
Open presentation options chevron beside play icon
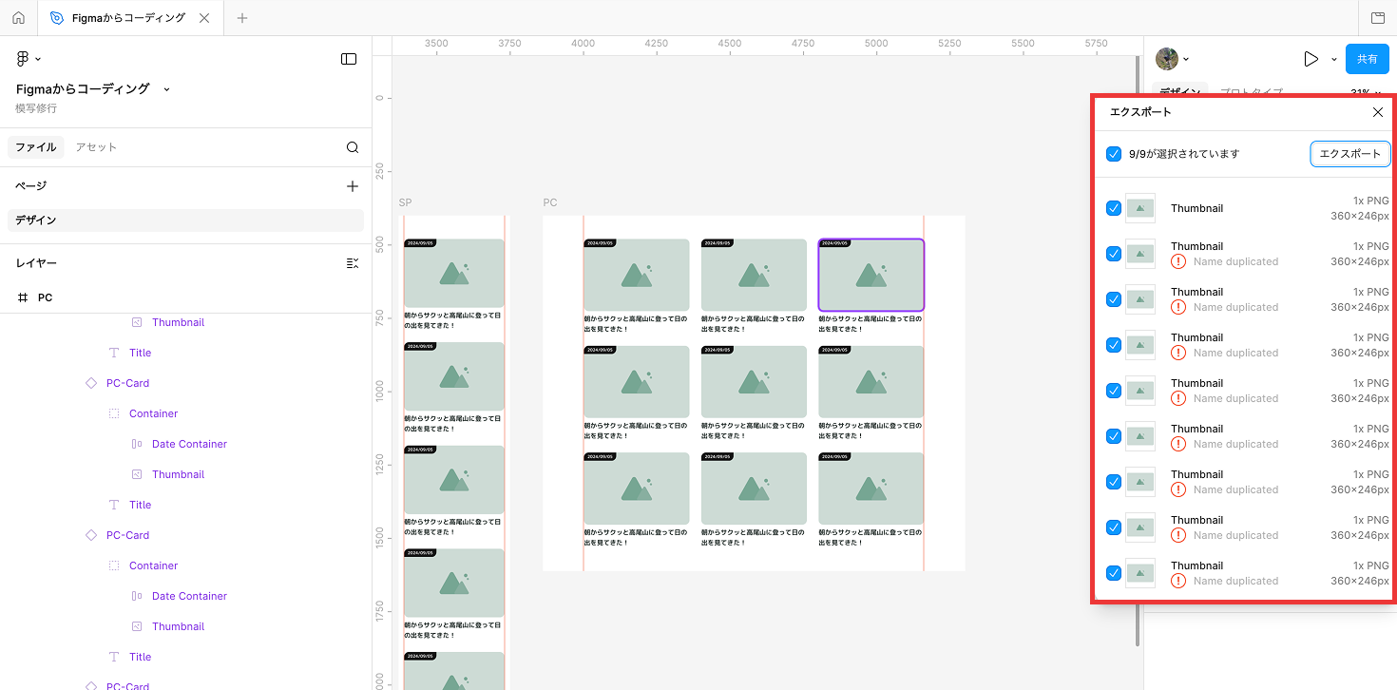(1333, 59)
